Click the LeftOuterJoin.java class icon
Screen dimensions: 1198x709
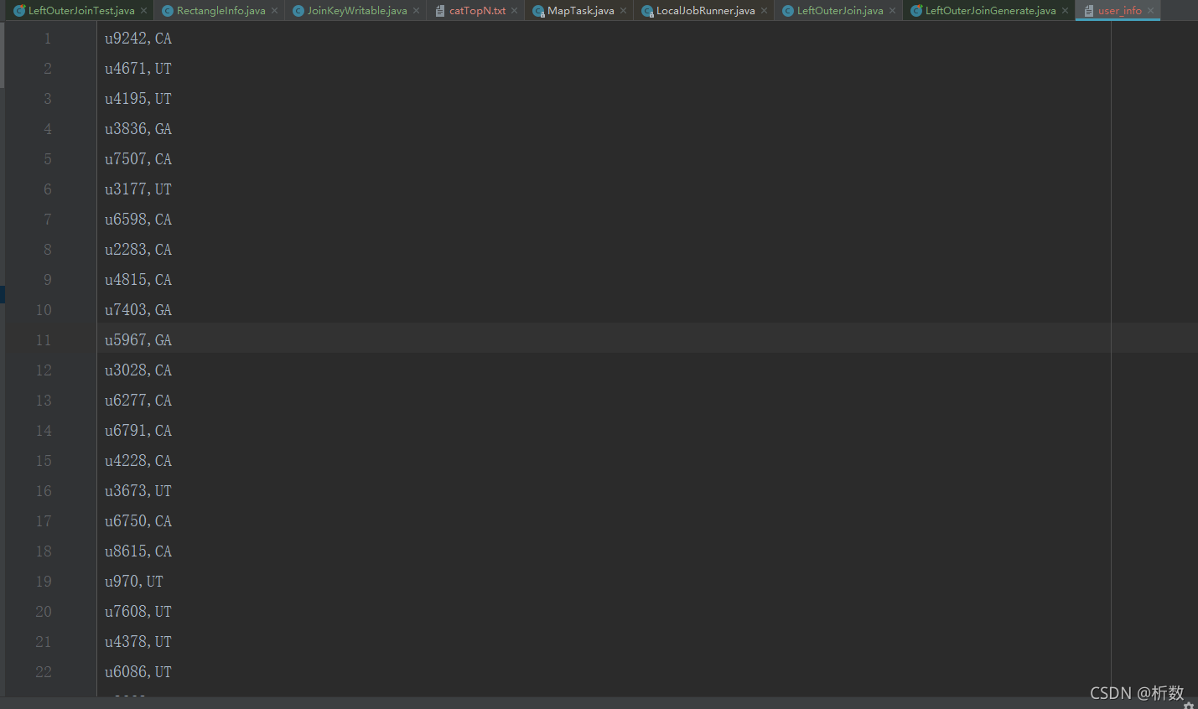coord(788,11)
